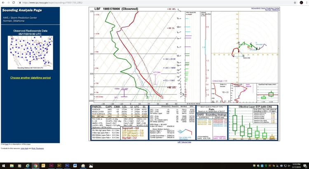Click the Sounding Analysis Page heading
The height and width of the screenshot is (169, 309).
22,10
